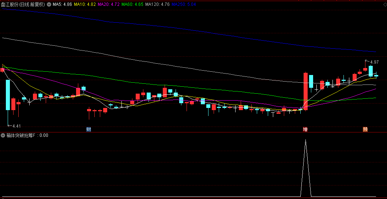Click the 箱体突破抢筹F : 0.00 indicator title
This screenshot has width=387, height=199.
click(27, 135)
